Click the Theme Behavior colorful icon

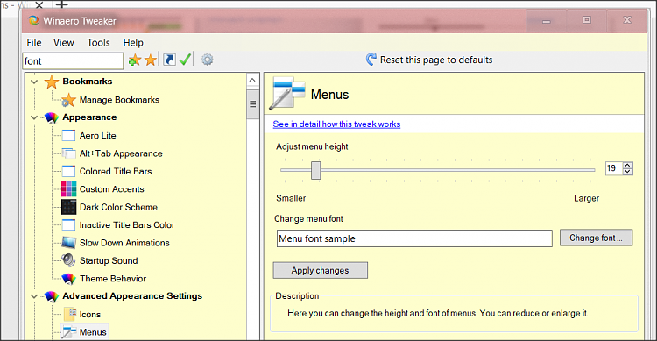(x=68, y=279)
